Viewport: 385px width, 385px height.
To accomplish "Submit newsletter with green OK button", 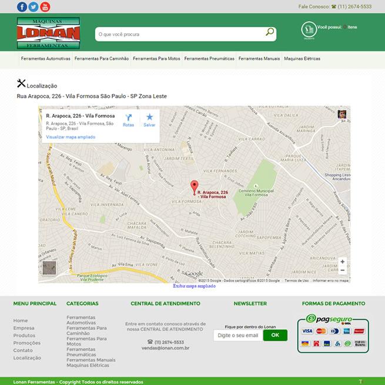I will (275, 335).
